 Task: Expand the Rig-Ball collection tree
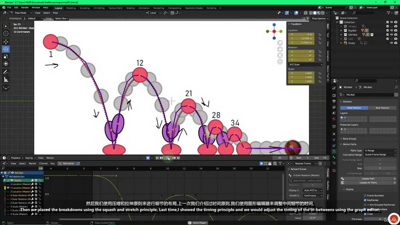coord(341,30)
